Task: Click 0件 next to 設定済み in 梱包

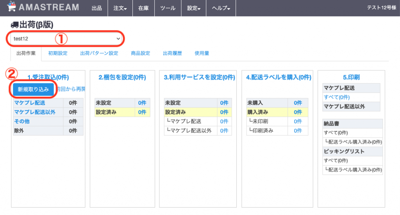Action: (142, 112)
